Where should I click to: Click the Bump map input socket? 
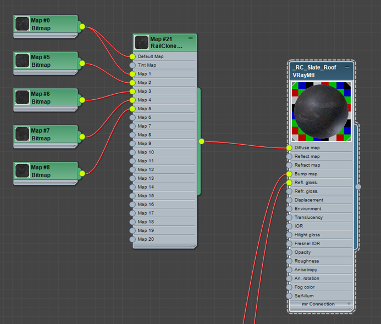(x=289, y=174)
